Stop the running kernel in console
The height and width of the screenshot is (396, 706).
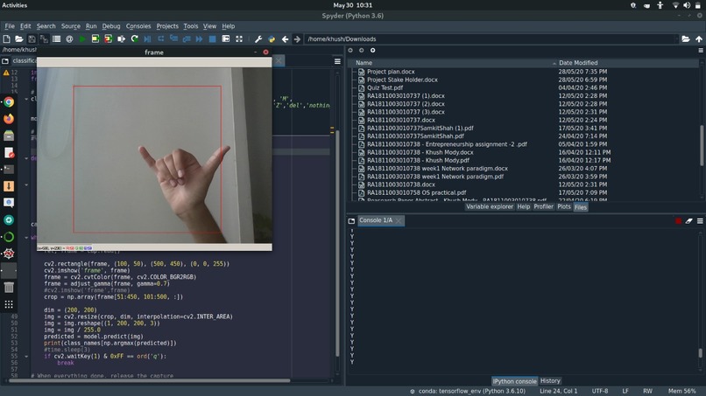[679, 220]
